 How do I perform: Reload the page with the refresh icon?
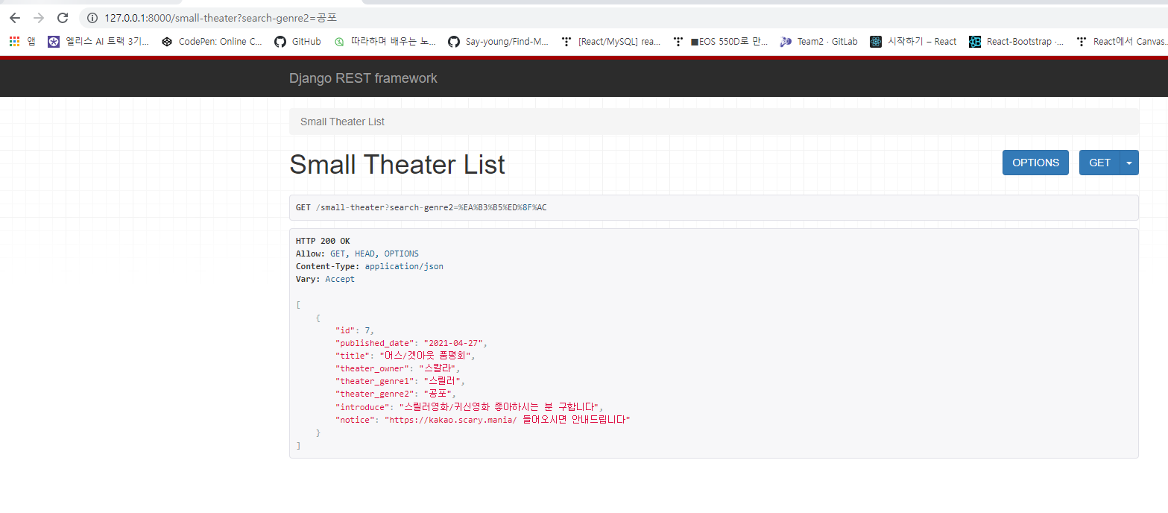tap(63, 17)
